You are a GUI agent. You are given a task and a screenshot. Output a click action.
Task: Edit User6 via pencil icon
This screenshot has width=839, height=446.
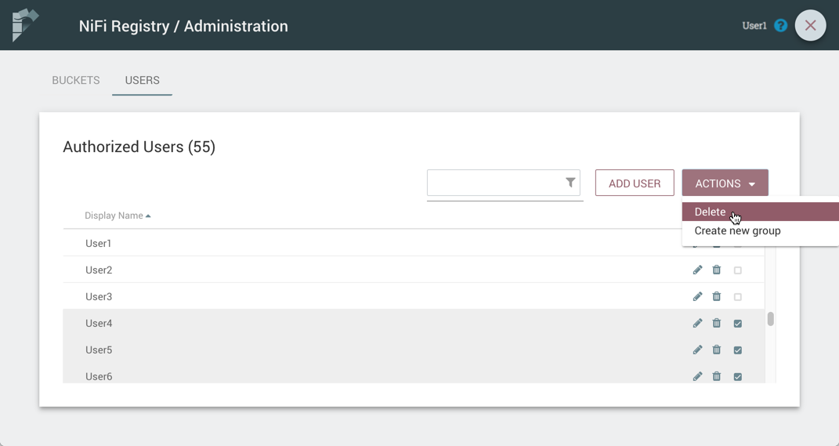697,377
